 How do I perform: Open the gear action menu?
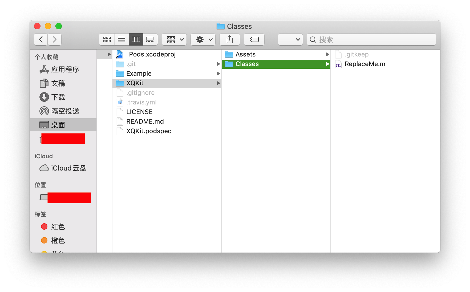[203, 39]
